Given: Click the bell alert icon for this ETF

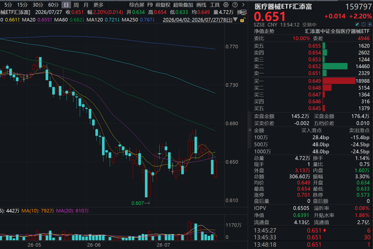Looking at the screenshot, I should pos(363,24).
